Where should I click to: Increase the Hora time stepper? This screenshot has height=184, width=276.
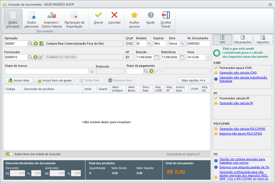coord(208,56)
